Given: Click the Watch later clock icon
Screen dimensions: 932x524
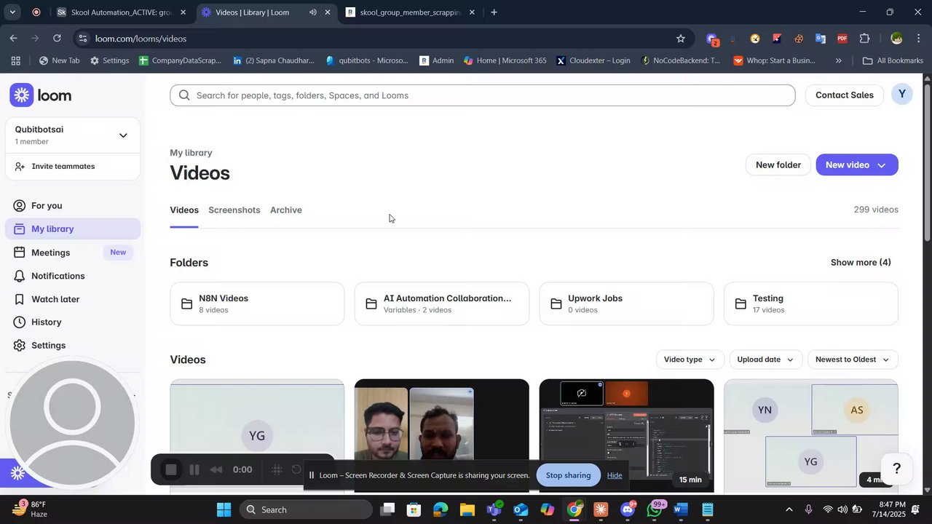Looking at the screenshot, I should coord(20,299).
